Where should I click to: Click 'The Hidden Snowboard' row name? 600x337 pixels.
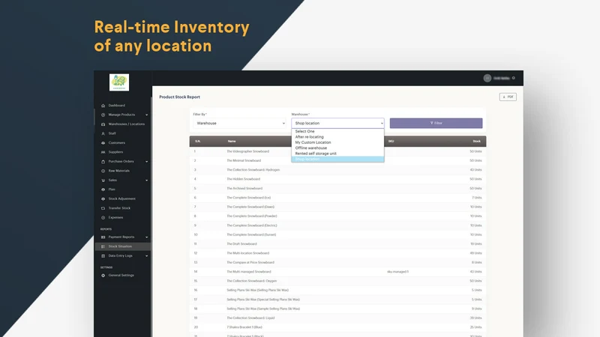243,179
